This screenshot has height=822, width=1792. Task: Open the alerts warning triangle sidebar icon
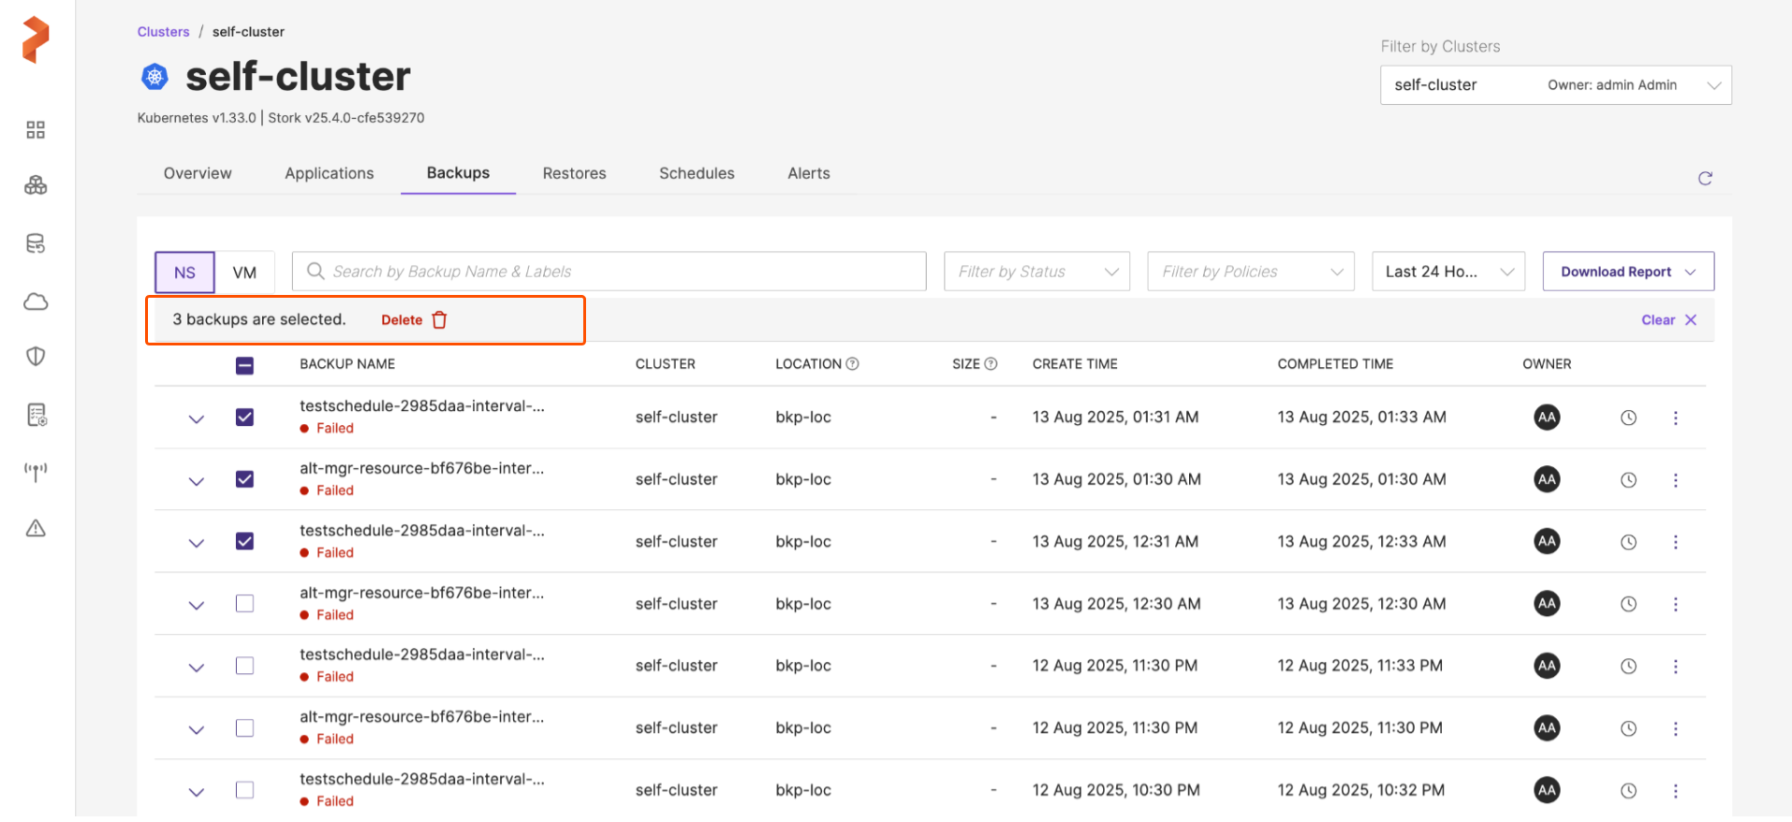click(36, 529)
